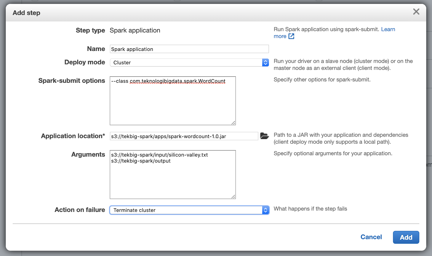The image size is (432, 256).
Task: Click the Name label
Action: click(x=96, y=49)
